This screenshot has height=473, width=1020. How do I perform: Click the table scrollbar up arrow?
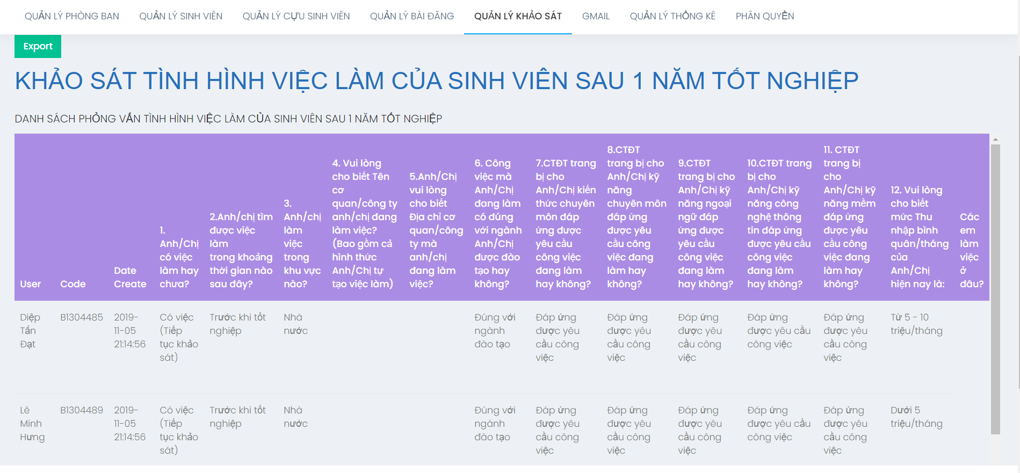click(995, 140)
